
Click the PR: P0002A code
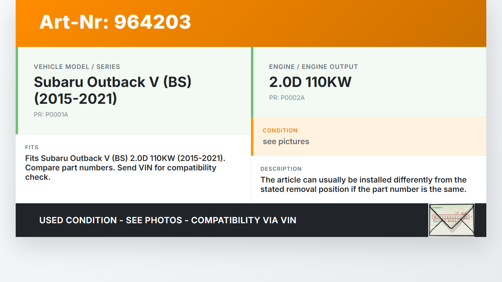287,98
